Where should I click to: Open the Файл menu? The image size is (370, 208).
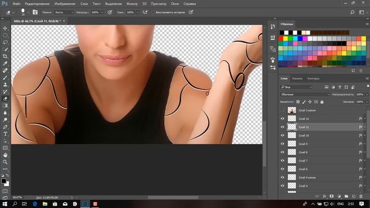click(x=16, y=4)
